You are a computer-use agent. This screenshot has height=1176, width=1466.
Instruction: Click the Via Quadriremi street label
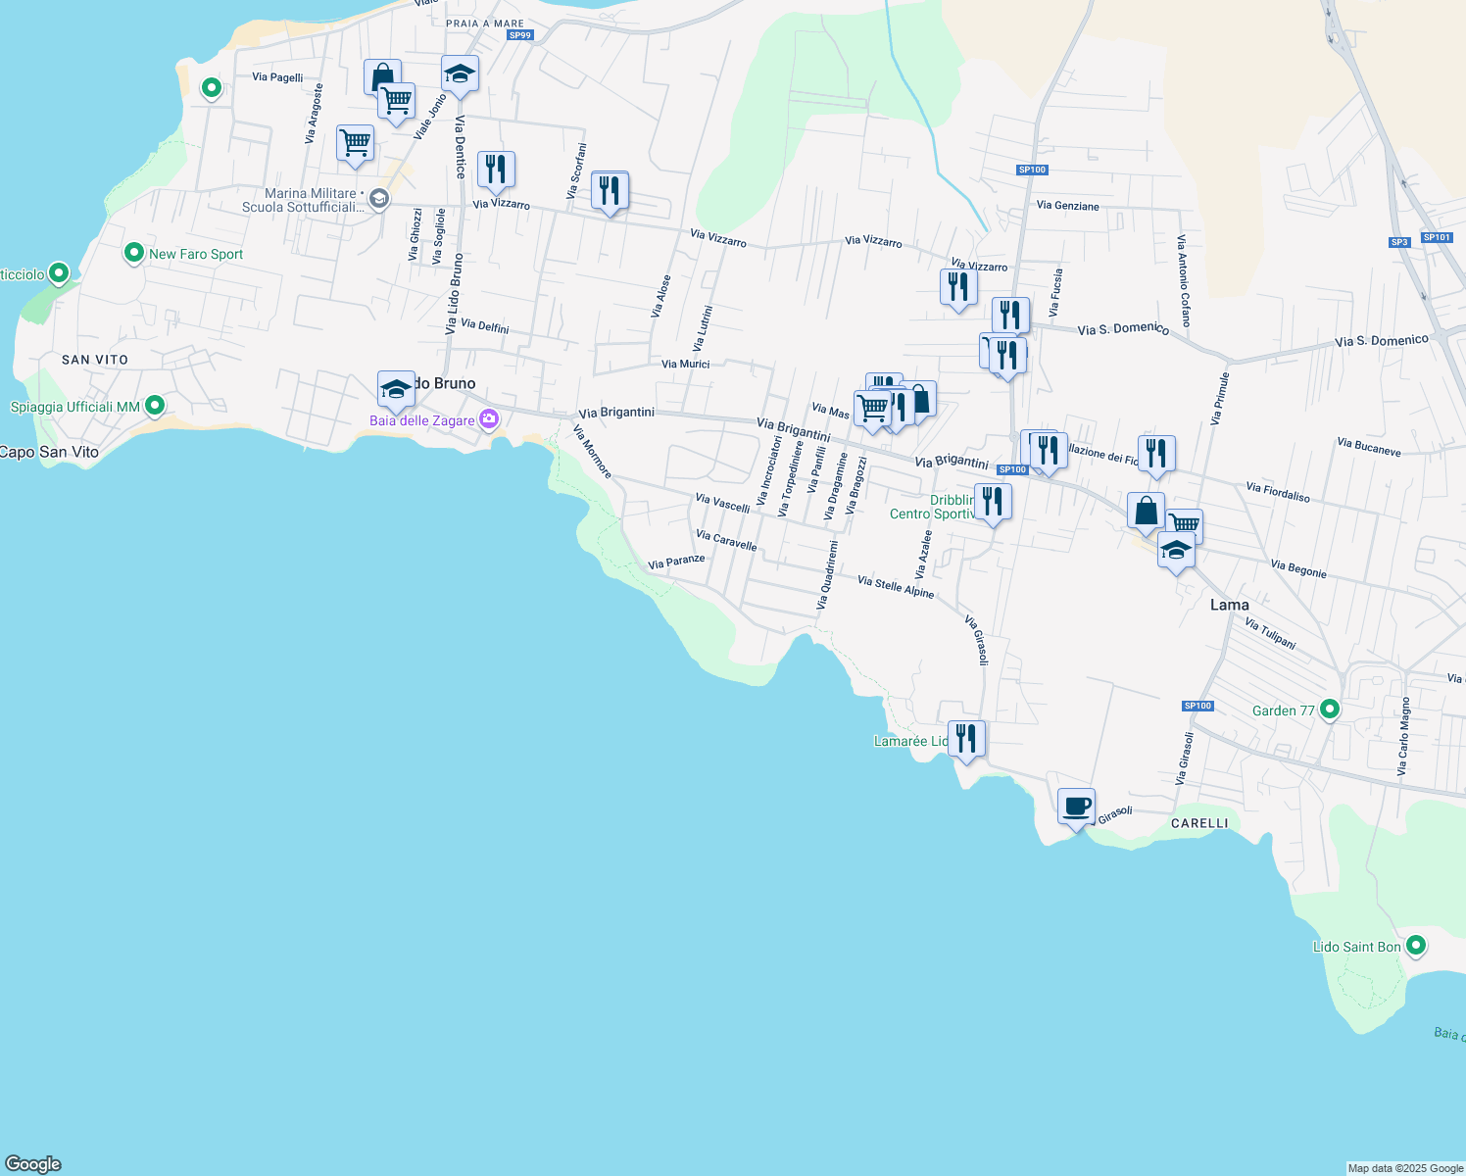click(827, 574)
